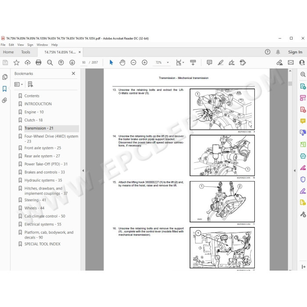
Task: Zoom out with the minus button
Action: point(133,62)
